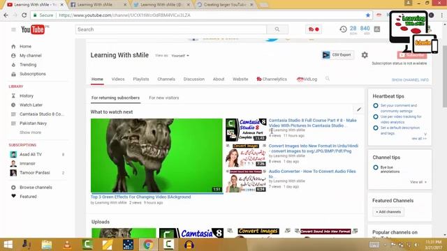447x251 pixels.
Task: Select 'Set your comment and community settings' tip
Action: pyautogui.click(x=399, y=108)
